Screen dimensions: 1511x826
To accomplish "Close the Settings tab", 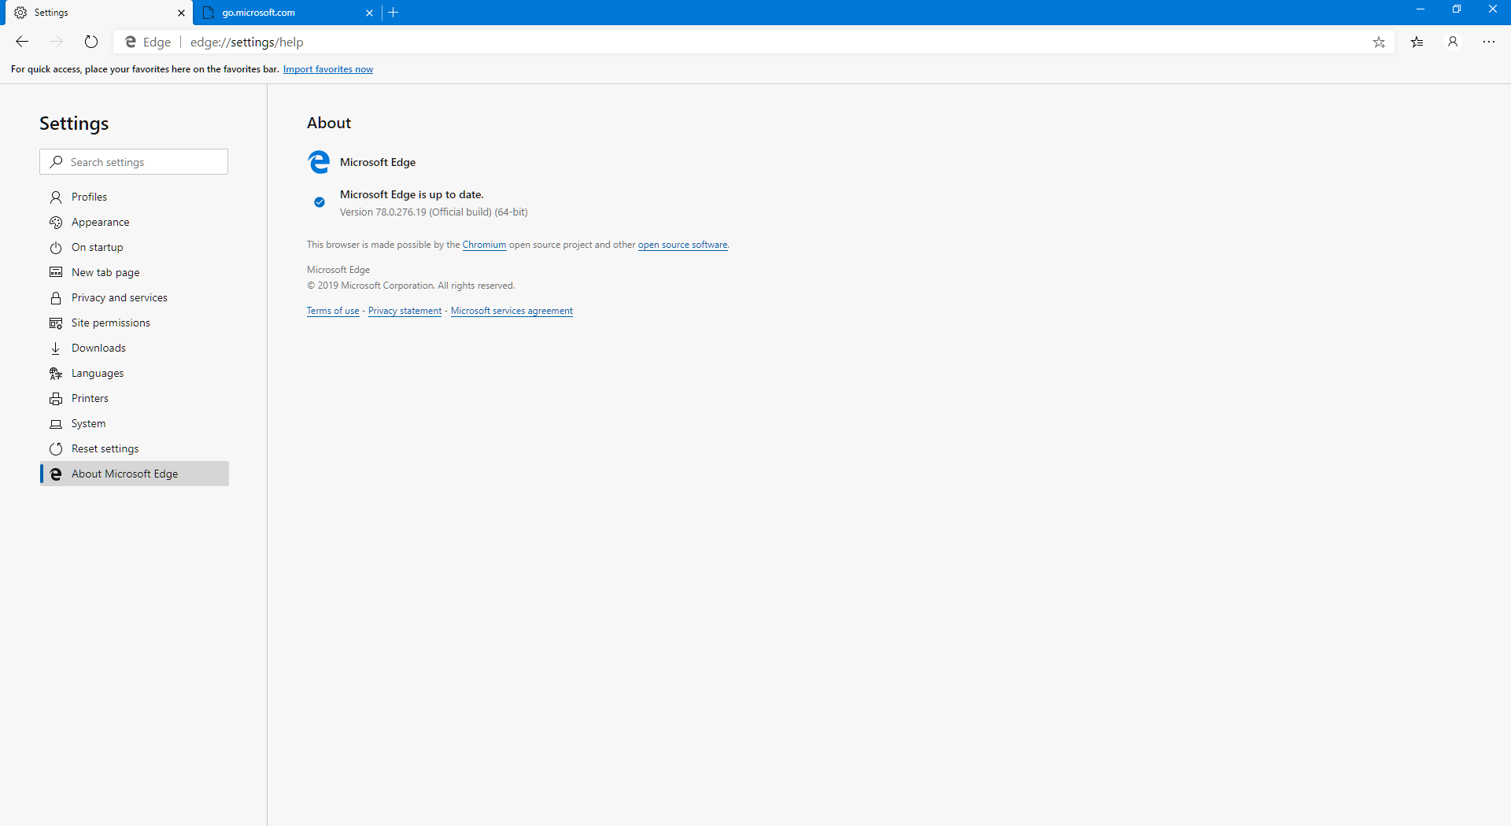I will [x=181, y=13].
